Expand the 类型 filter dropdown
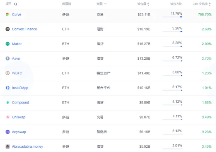Image resolution: width=216 pixels, height=152 pixels. pyautogui.click(x=105, y=4)
